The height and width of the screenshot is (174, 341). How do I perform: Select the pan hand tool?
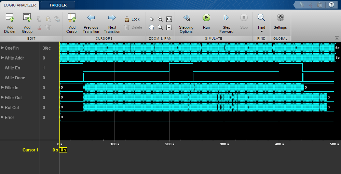(151, 27)
